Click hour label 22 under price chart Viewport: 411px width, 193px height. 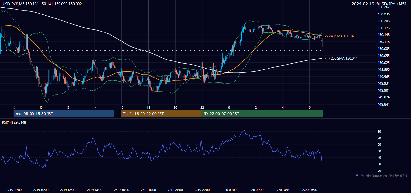point(202,107)
